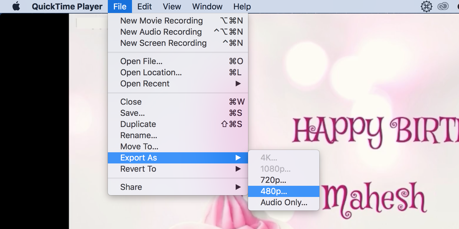
Task: Export the video as 480p
Action: point(273,191)
